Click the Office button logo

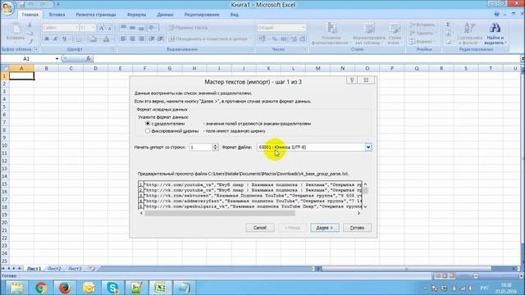click(7, 8)
